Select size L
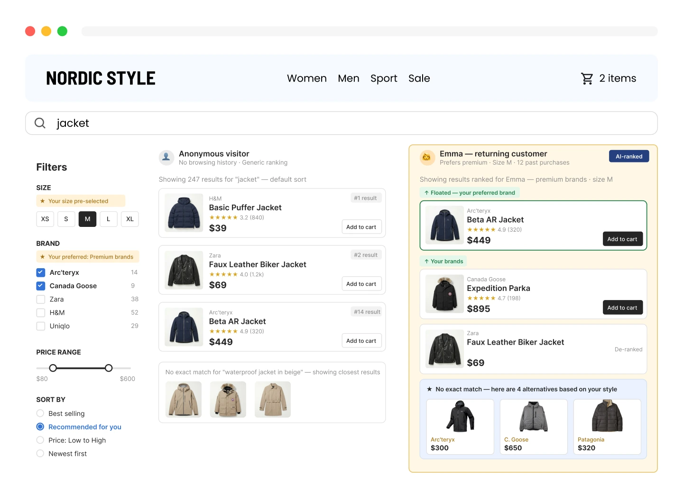 [x=109, y=219]
